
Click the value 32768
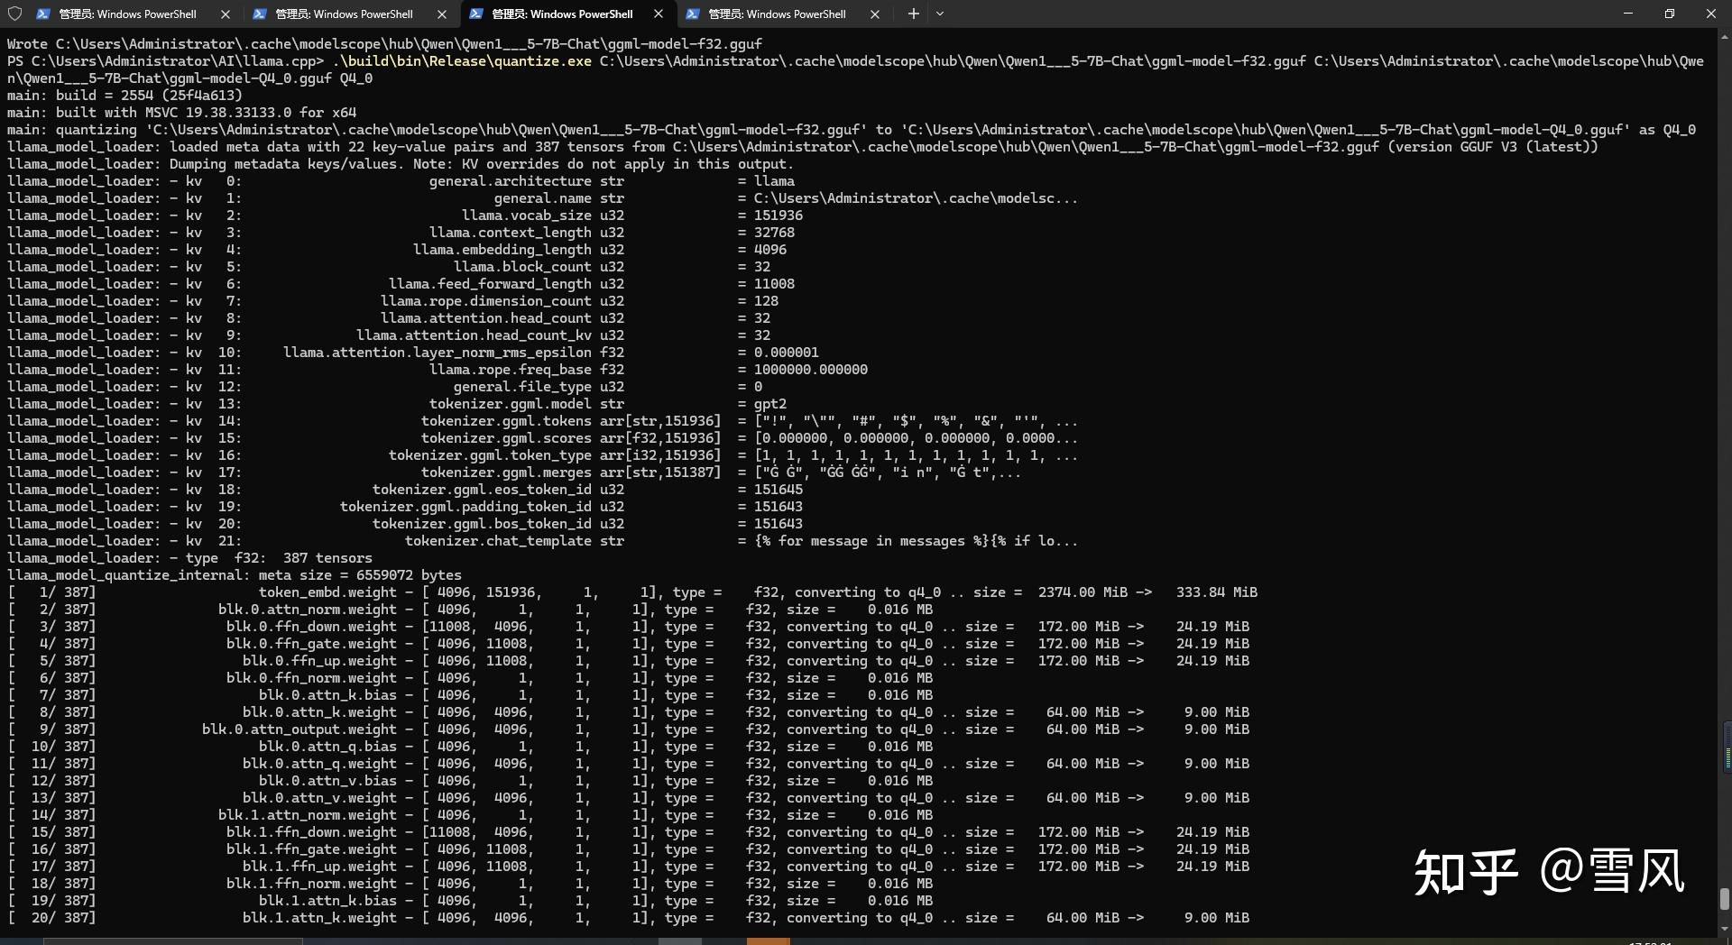click(x=774, y=233)
